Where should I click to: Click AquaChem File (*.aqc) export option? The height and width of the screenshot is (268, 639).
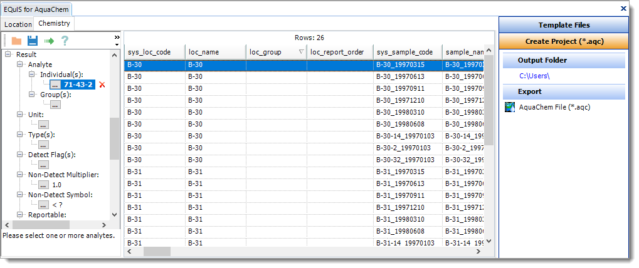coord(554,107)
